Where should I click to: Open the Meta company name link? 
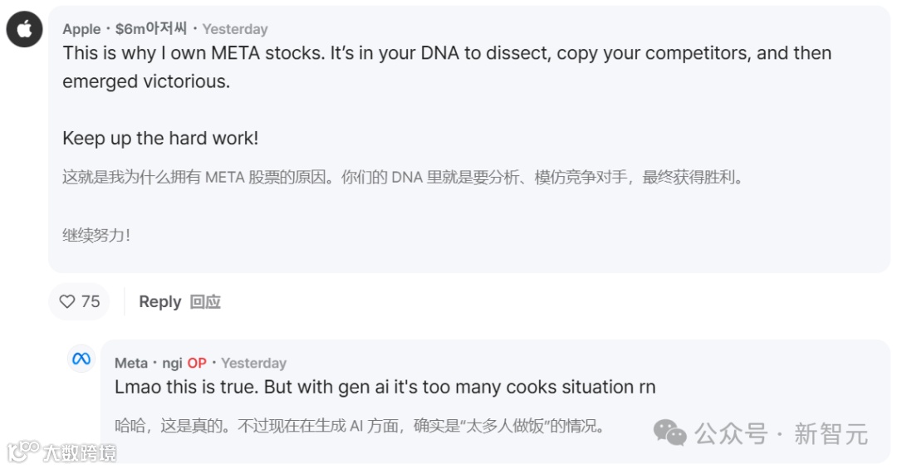[x=130, y=363]
